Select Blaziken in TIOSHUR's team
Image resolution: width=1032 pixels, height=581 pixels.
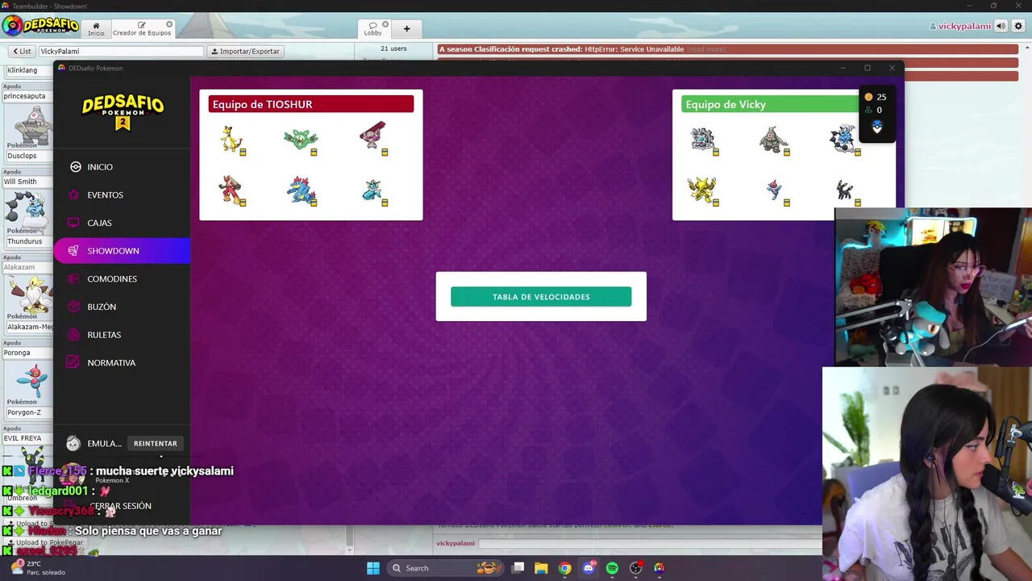231,190
